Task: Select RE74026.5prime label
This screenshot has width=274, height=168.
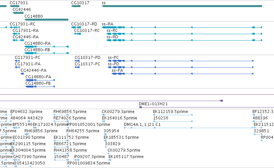Action: 70,118
